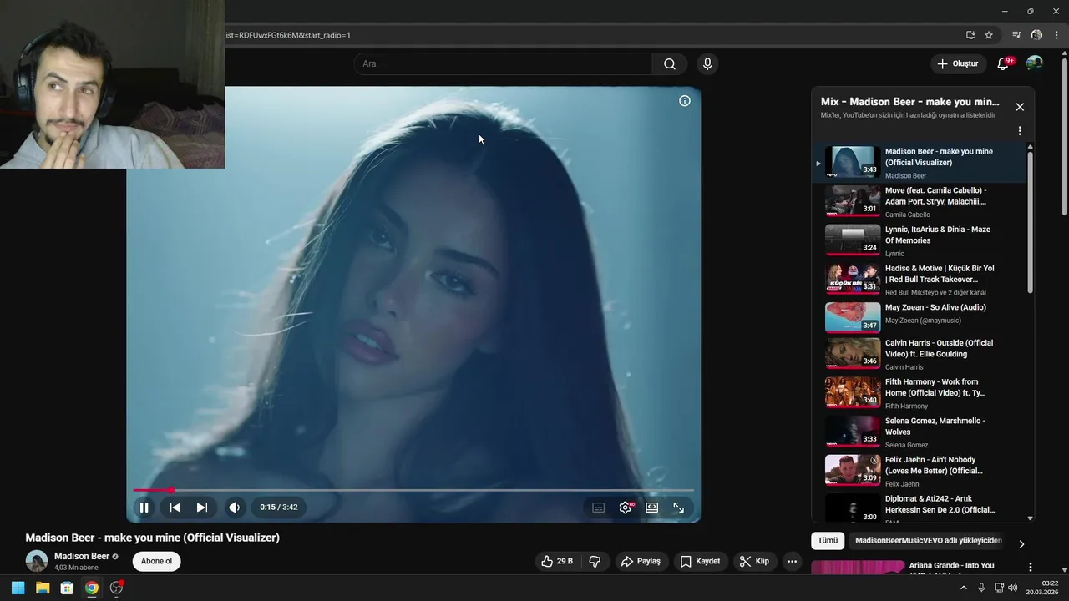The height and width of the screenshot is (601, 1069).
Task: Play 'Move (feat. Camila Cabello)' from the mix
Action: pyautogui.click(x=917, y=201)
